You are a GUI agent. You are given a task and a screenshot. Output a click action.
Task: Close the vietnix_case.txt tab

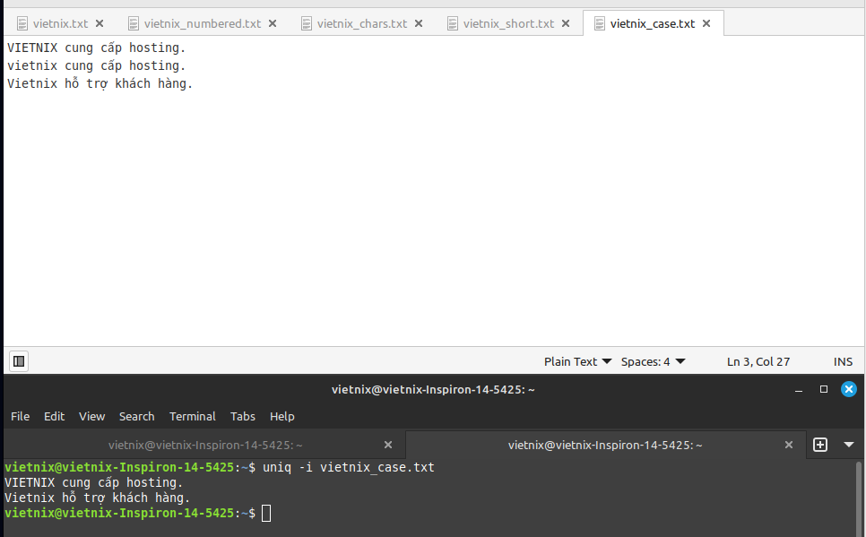tap(706, 23)
